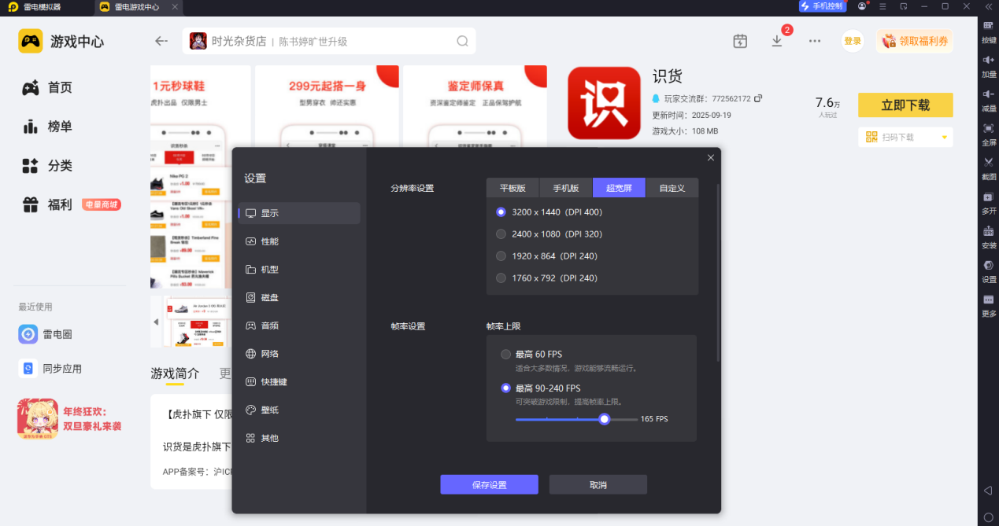
Task: Go to 分类 in game center sidebar
Action: (x=47, y=166)
